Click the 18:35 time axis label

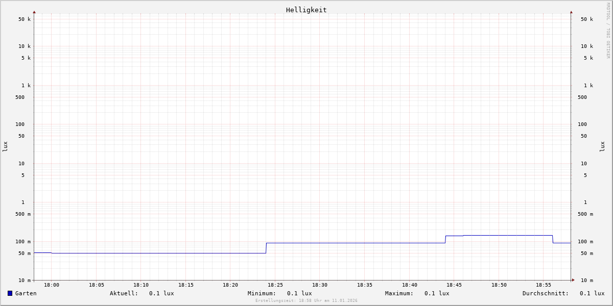pos(365,285)
